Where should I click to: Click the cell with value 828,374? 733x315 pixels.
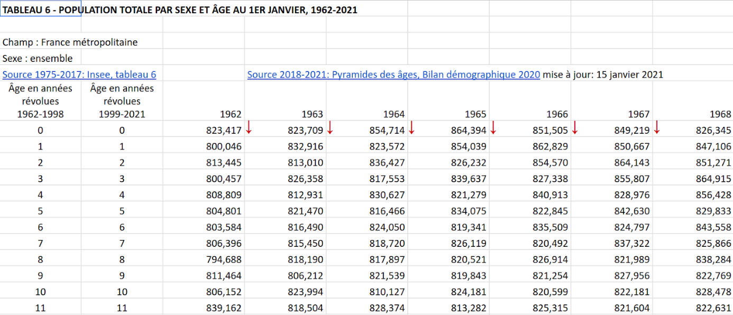[367, 308]
